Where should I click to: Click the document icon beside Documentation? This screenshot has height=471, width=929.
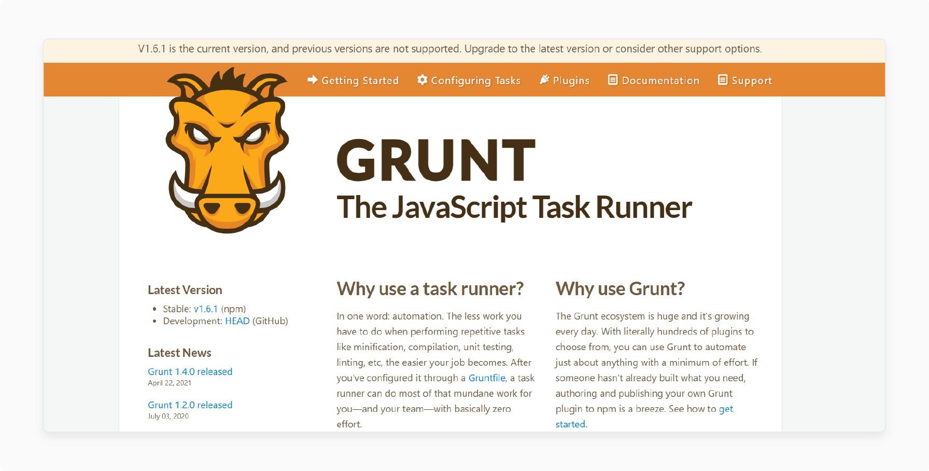point(613,80)
